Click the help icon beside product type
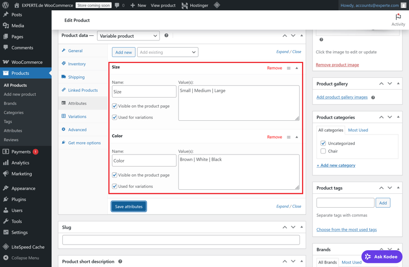The width and height of the screenshot is (409, 267). 166,36
